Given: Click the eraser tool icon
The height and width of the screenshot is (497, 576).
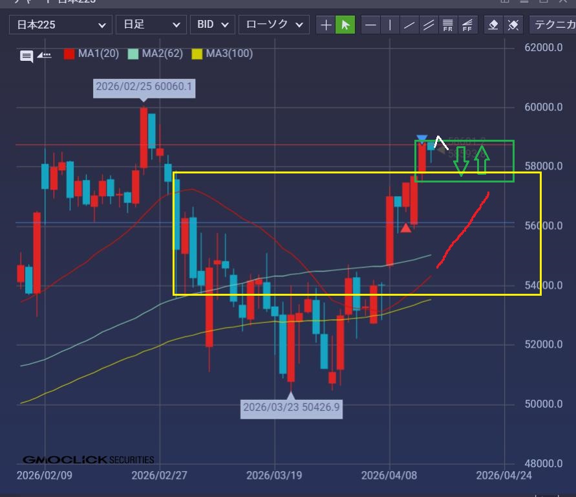Looking at the screenshot, I should tap(494, 25).
